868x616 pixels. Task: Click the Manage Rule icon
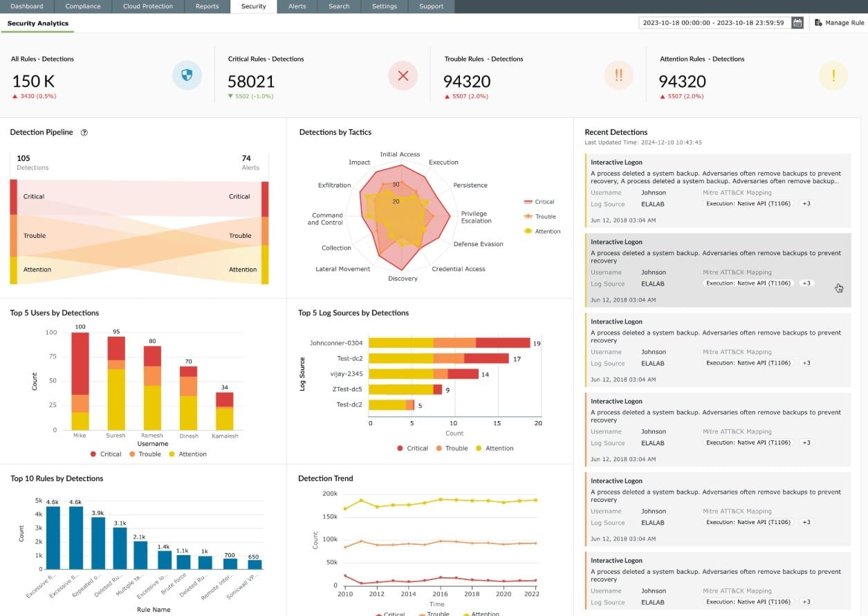818,23
